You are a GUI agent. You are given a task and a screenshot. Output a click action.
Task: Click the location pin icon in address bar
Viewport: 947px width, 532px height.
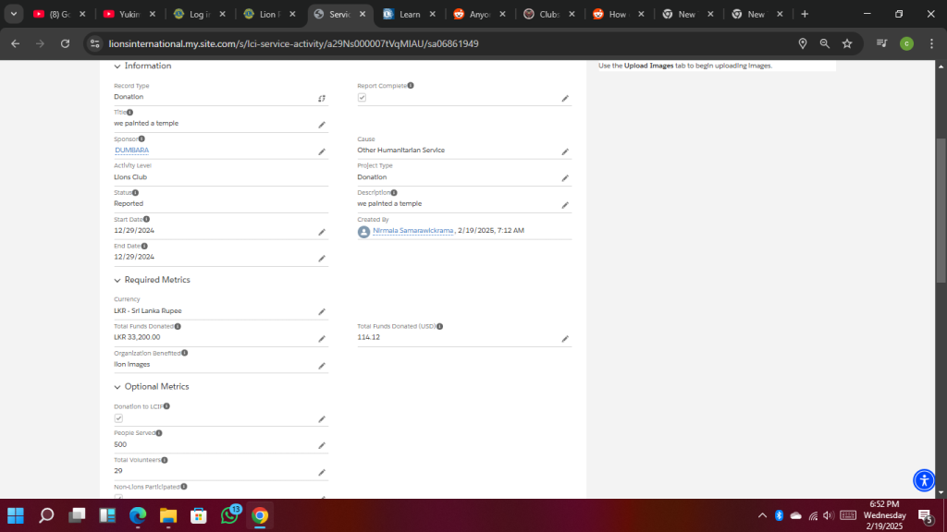(803, 43)
